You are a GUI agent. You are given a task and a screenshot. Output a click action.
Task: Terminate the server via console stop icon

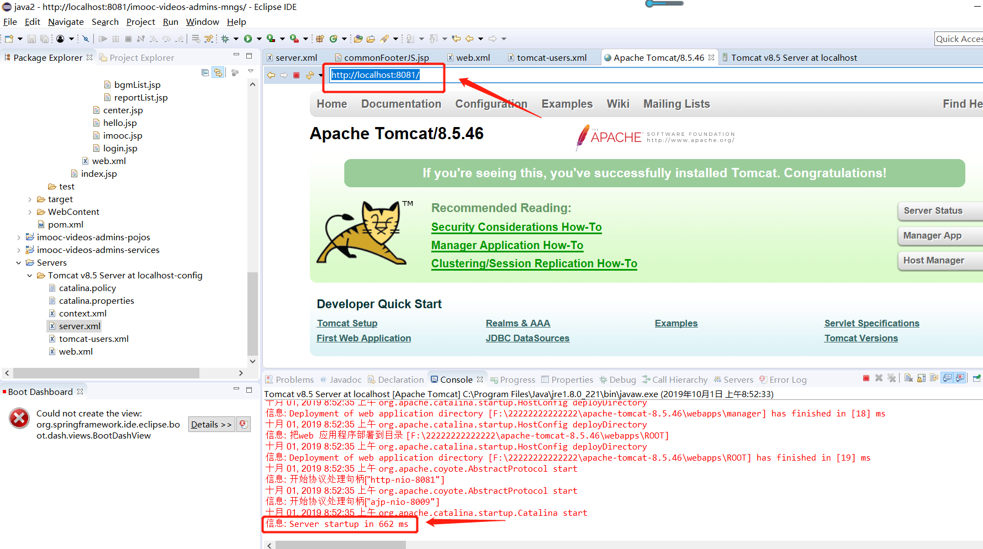(x=866, y=378)
